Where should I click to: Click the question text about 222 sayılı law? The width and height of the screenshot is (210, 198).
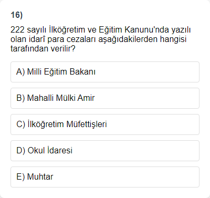101,39
